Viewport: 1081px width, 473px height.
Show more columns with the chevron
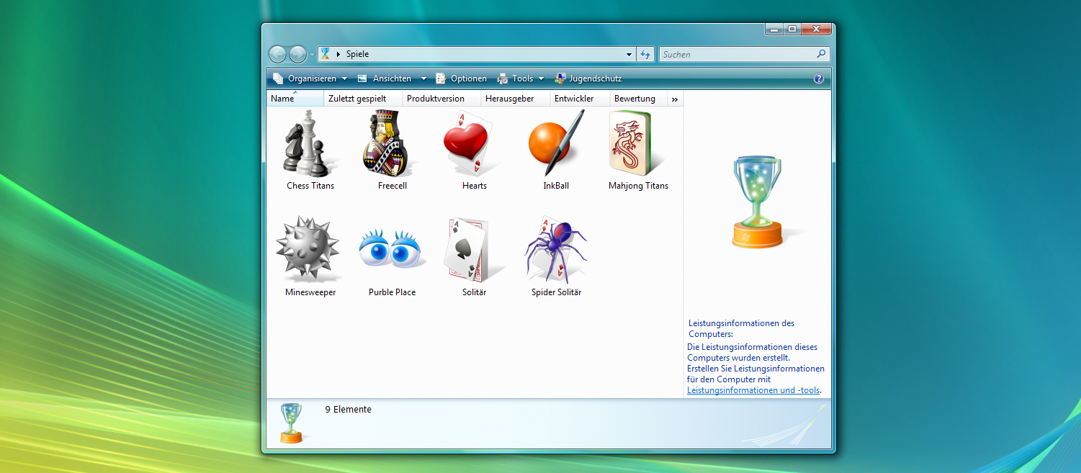pos(675,99)
